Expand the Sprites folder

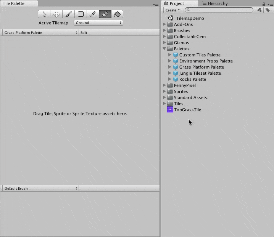pyautogui.click(x=164, y=91)
